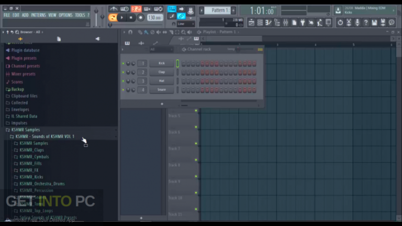Open help with the question mark icon
The width and height of the screenshot is (402, 226).
pos(366,23)
